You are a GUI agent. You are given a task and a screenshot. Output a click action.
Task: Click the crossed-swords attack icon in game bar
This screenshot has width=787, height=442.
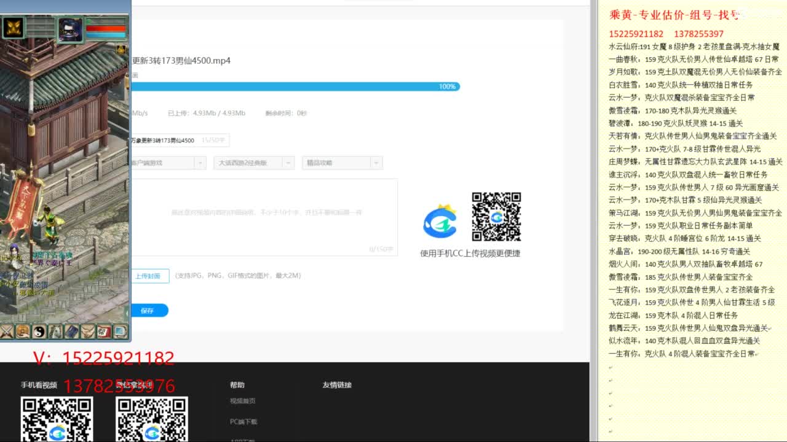tap(7, 331)
